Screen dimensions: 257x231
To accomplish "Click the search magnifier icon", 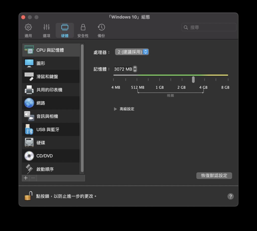I will point(186,27).
